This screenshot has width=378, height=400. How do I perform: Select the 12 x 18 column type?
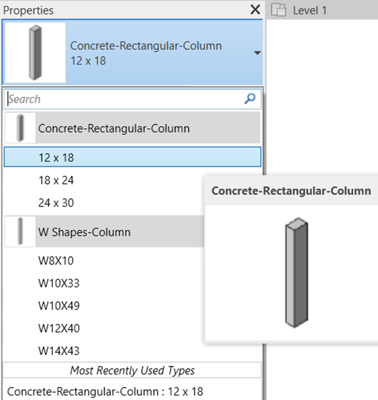click(x=132, y=157)
